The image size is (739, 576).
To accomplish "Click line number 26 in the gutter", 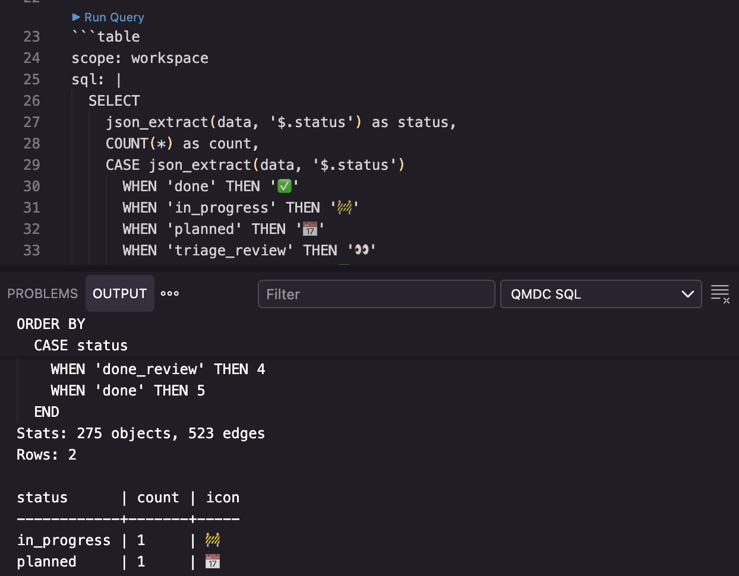I will tap(31, 101).
